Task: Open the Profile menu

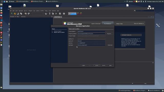Action: [x=42, y=11]
